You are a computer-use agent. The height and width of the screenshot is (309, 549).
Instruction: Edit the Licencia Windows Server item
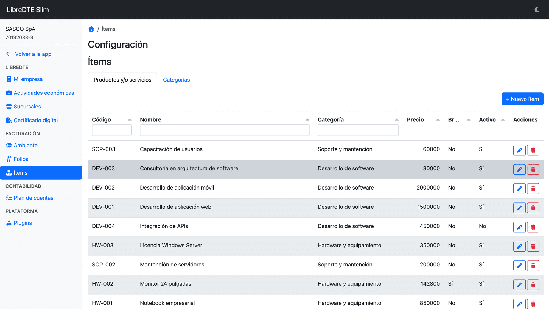(x=519, y=246)
